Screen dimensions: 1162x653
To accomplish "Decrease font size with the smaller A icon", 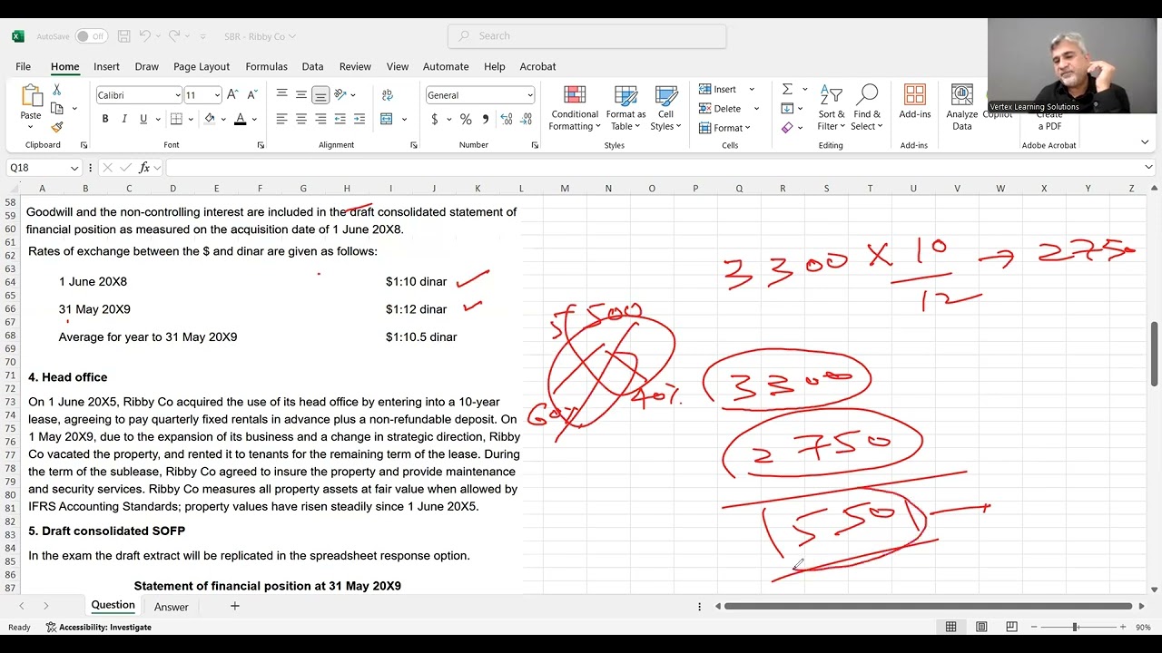I will click(x=252, y=94).
